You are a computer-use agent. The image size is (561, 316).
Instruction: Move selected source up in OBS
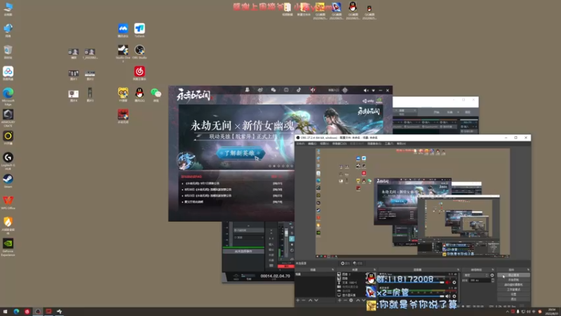coord(358,301)
